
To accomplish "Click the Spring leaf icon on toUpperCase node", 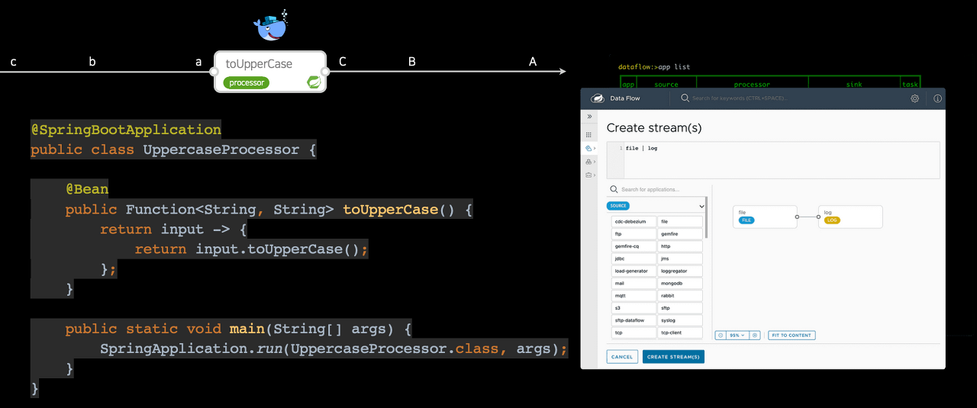I will click(313, 82).
